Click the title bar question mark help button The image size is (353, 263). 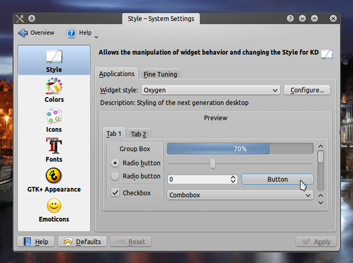[290, 18]
